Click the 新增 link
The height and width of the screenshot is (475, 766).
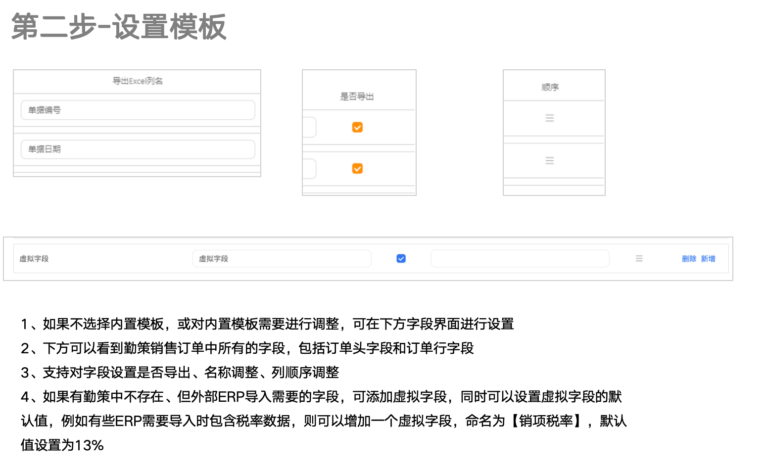708,259
